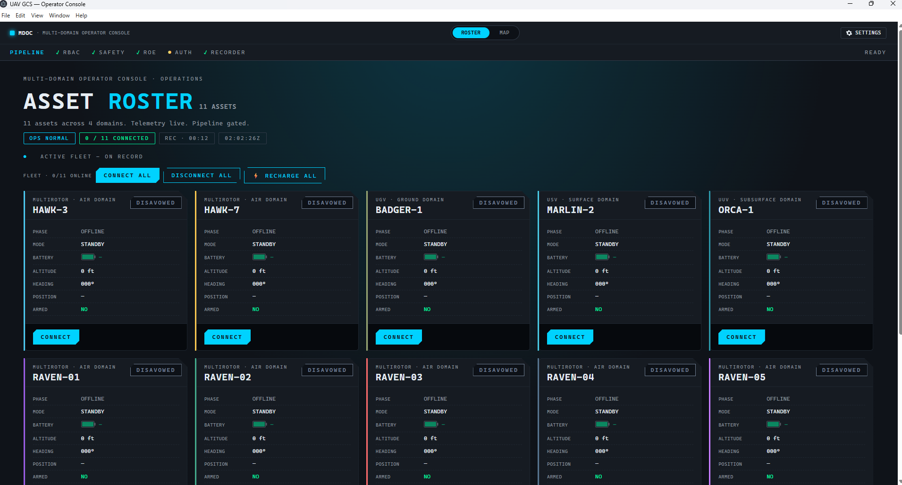Click BADGER-1 armed NO value
Image resolution: width=902 pixels, height=485 pixels.
[x=427, y=309]
